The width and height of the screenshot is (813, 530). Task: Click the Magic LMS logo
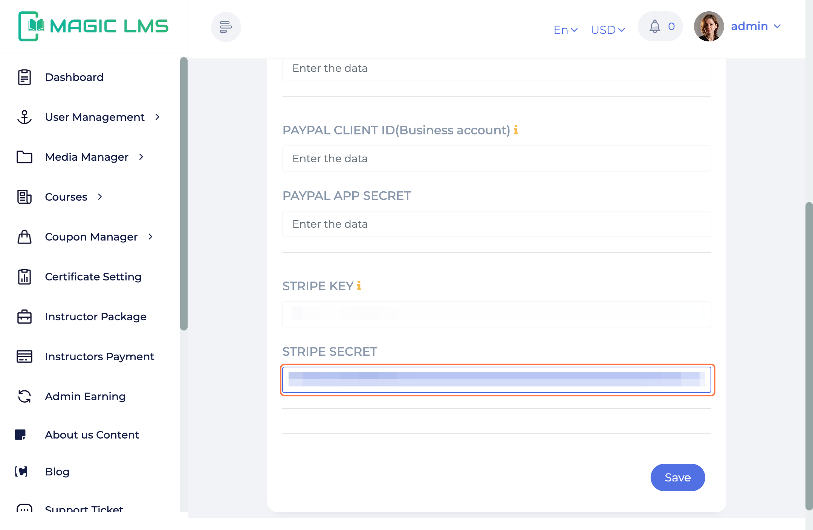93,26
